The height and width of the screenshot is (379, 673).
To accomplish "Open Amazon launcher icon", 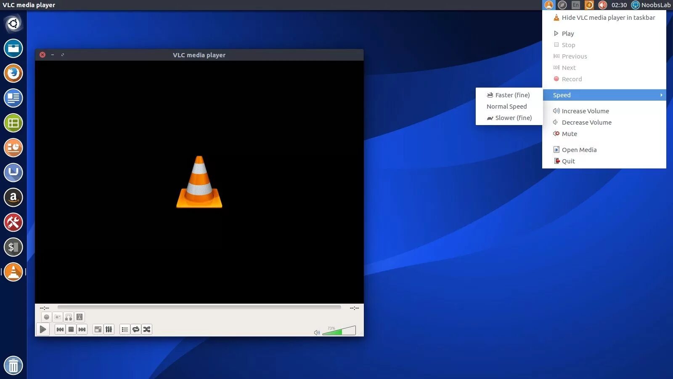I will [x=13, y=197].
